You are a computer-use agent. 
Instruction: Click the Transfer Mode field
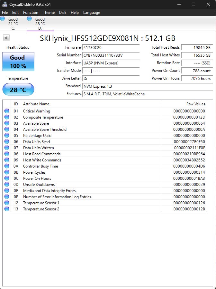111,71
